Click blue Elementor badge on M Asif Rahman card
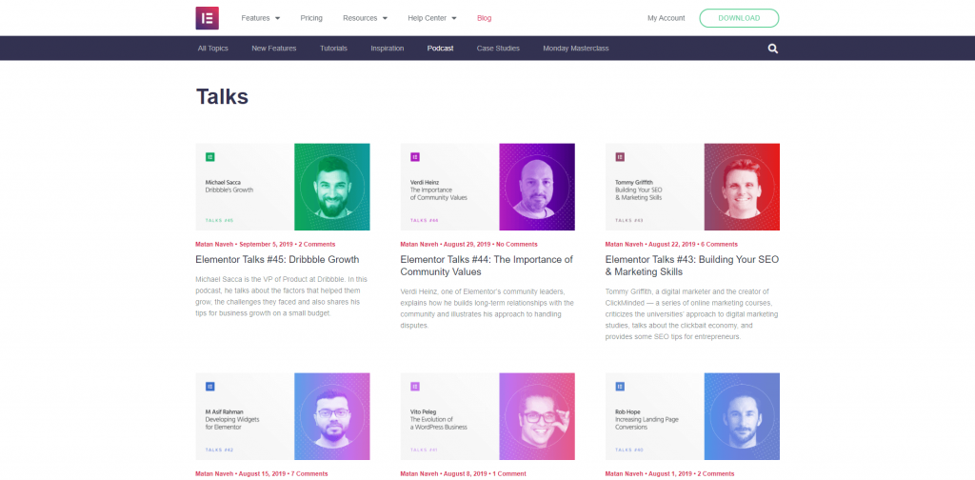The height and width of the screenshot is (480, 975). coord(210,387)
